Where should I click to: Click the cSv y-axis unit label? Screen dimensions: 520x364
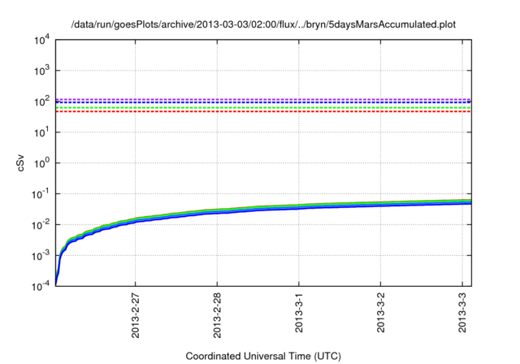click(20, 163)
